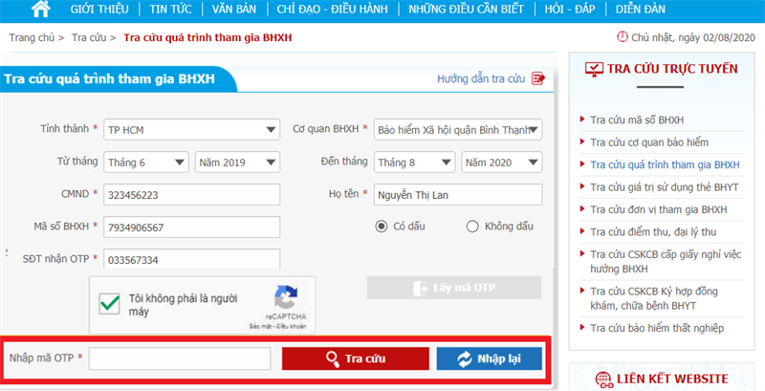Open the NHỮNG ĐIỀU CẦN BIẾT menu

[x=466, y=9]
